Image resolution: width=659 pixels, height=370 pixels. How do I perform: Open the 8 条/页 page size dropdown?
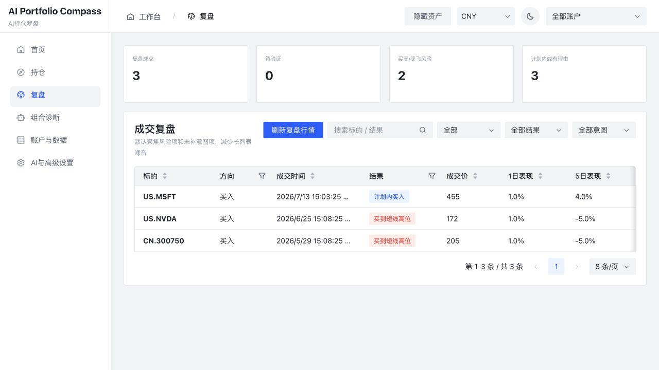pyautogui.click(x=612, y=267)
